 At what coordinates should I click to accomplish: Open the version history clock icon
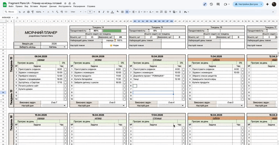[211, 4]
